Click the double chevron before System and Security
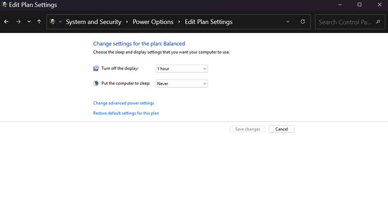 pyautogui.click(x=60, y=22)
